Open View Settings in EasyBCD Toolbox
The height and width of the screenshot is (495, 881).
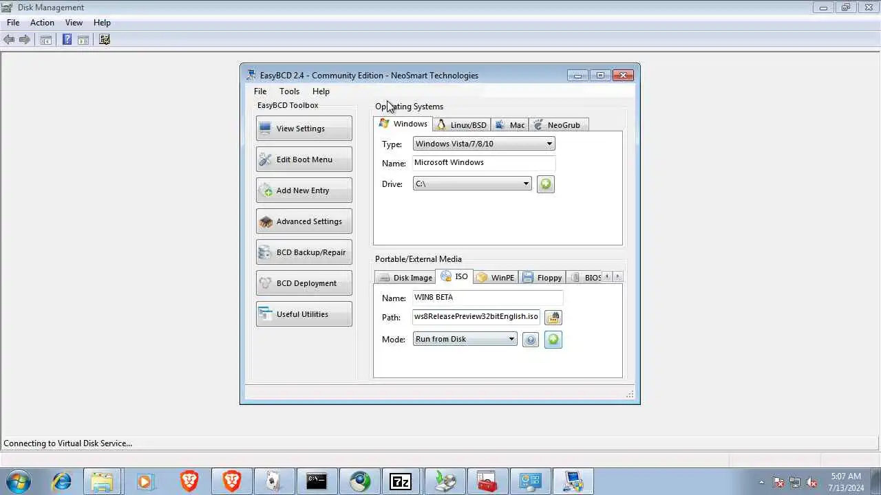point(304,129)
